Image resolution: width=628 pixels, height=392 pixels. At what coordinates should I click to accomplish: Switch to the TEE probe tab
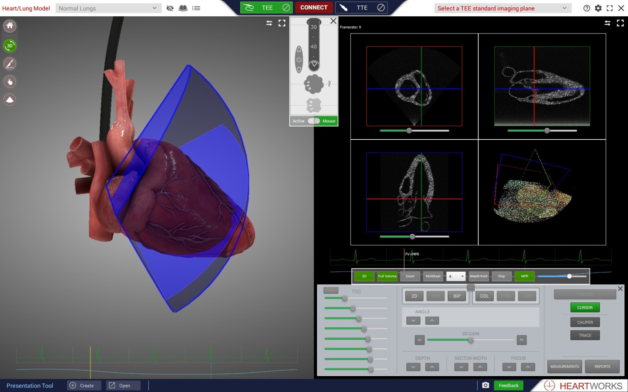pos(266,8)
